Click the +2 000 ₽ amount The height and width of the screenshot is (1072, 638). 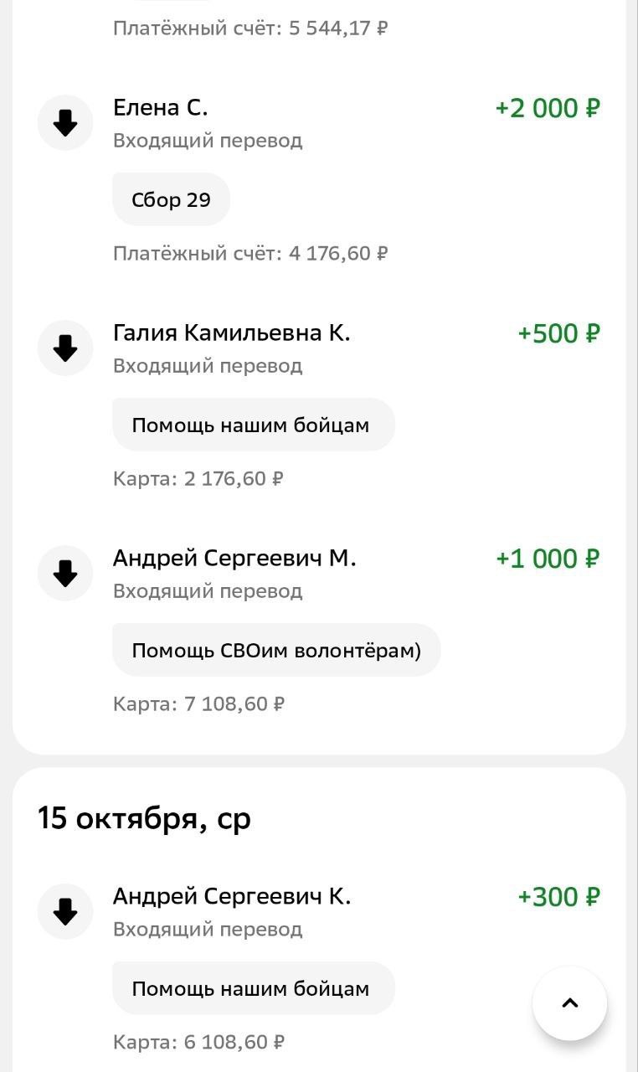548,108
